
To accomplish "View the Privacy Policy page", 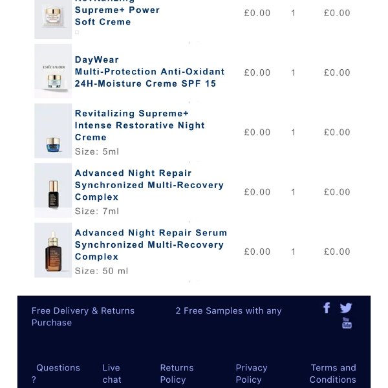I will click(251, 373).
